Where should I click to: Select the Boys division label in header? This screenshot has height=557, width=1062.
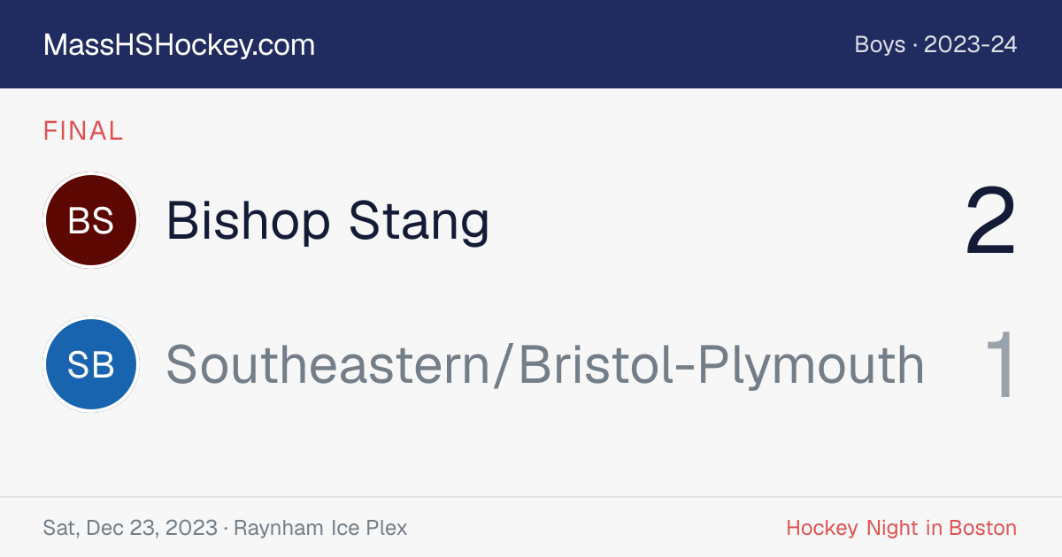tap(880, 45)
